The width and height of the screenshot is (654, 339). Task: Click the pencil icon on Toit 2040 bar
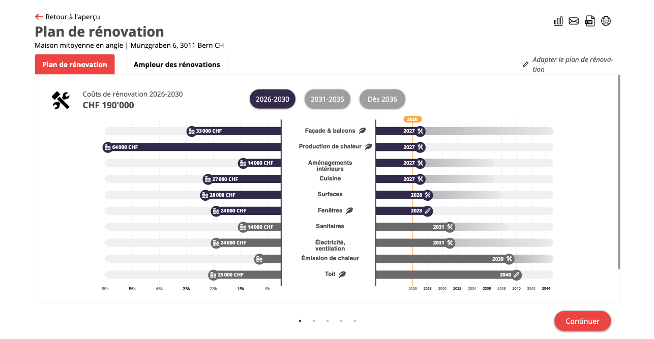point(517,275)
